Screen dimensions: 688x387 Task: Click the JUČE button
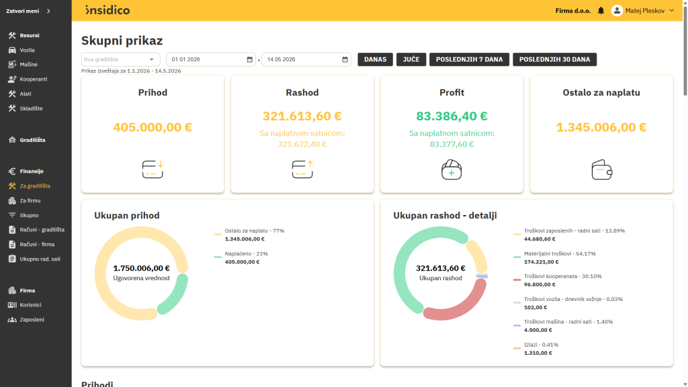pyautogui.click(x=411, y=59)
